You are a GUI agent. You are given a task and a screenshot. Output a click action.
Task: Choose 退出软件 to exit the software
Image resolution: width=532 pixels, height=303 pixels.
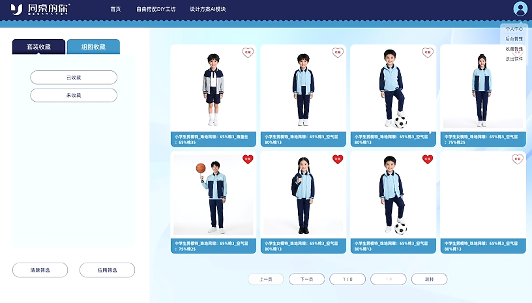click(x=514, y=59)
